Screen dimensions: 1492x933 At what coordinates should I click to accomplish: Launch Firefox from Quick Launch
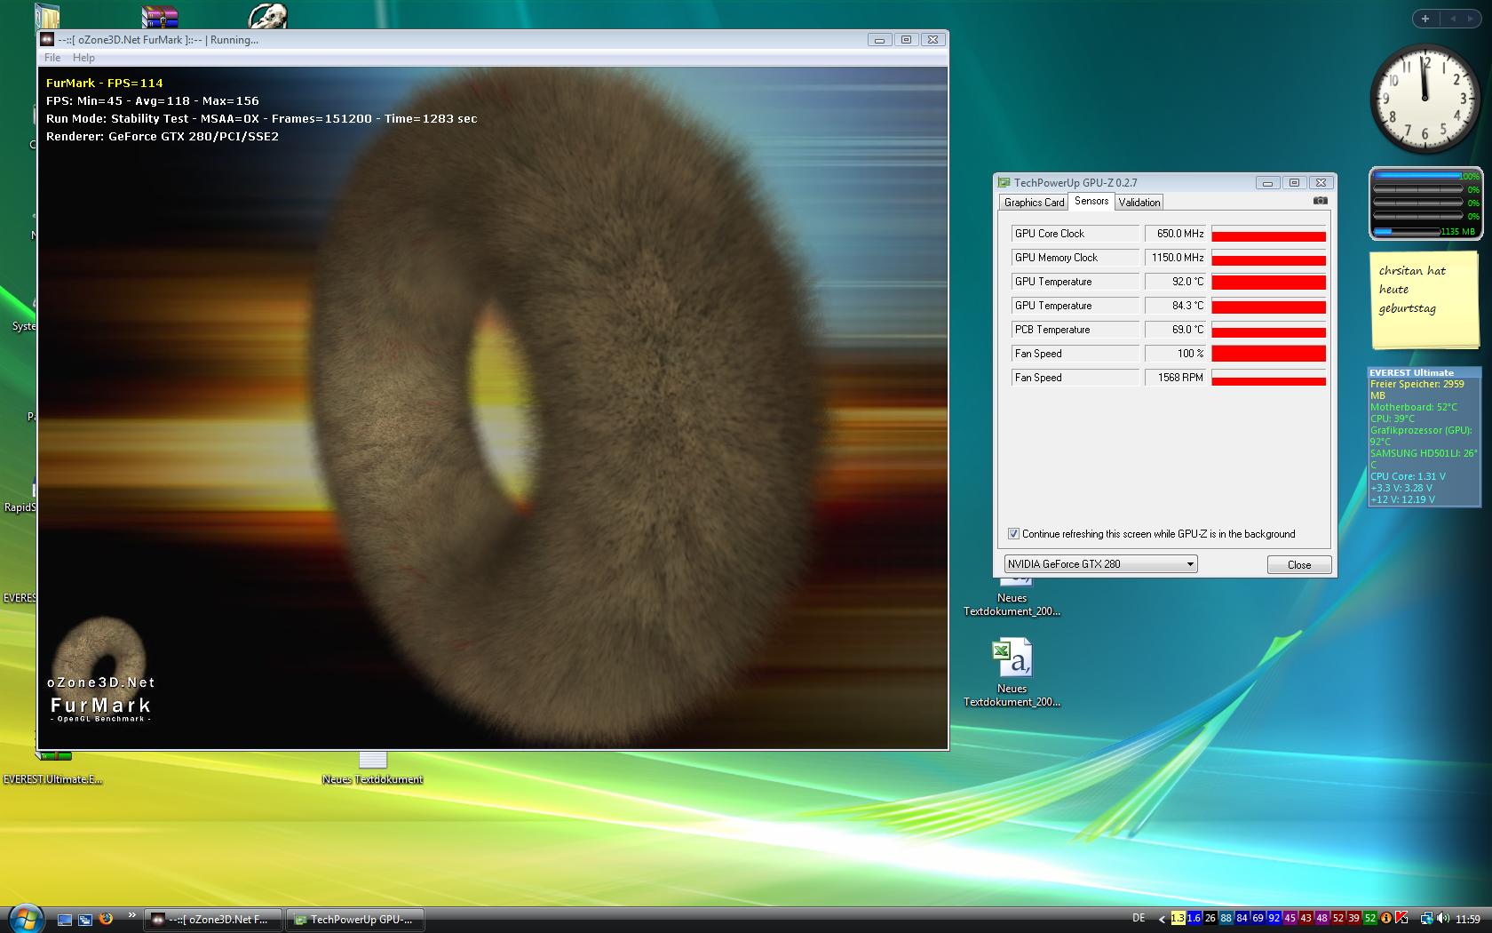coord(106,920)
